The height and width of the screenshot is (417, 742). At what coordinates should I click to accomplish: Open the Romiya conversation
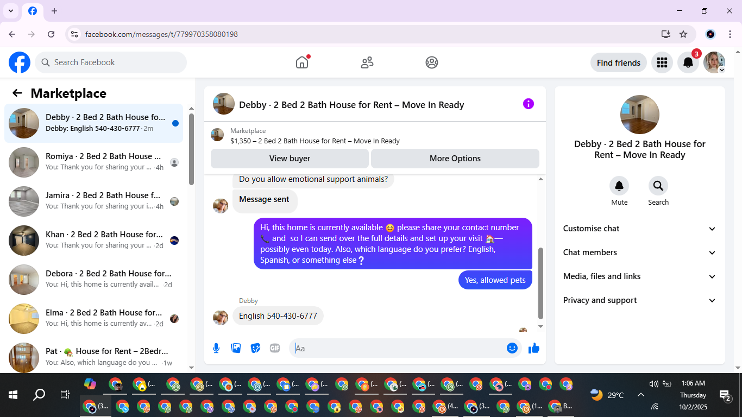coord(94,162)
